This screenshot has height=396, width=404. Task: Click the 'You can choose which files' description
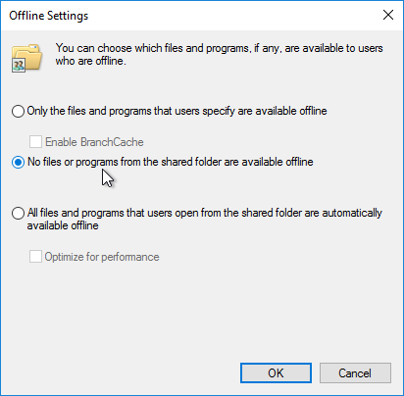(220, 48)
